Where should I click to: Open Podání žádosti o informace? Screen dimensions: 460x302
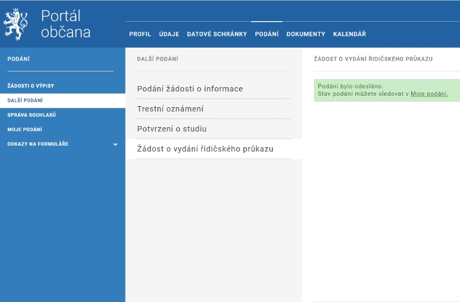[x=190, y=89]
